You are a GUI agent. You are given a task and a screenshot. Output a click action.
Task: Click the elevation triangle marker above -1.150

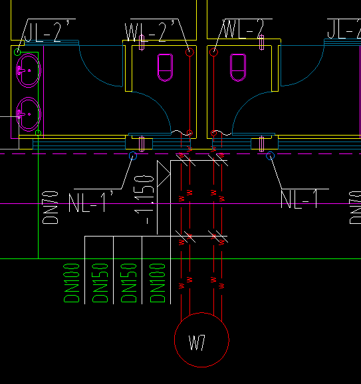point(164,173)
